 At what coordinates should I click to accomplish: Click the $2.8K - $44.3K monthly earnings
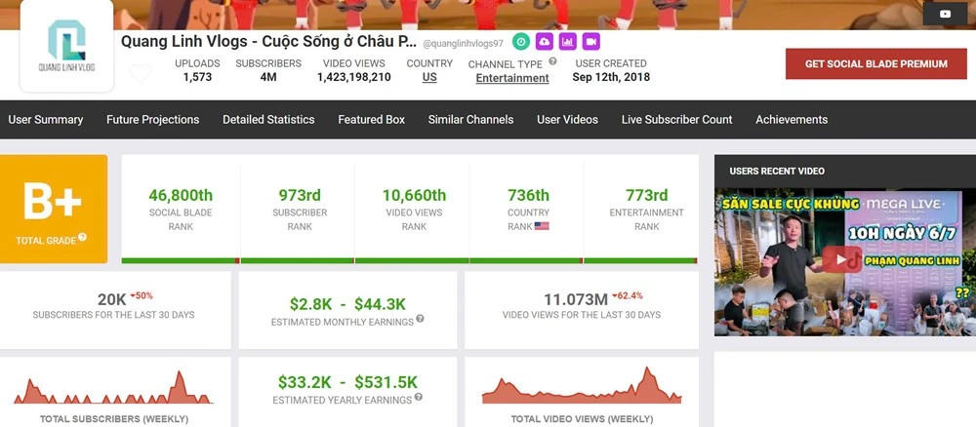(x=348, y=304)
